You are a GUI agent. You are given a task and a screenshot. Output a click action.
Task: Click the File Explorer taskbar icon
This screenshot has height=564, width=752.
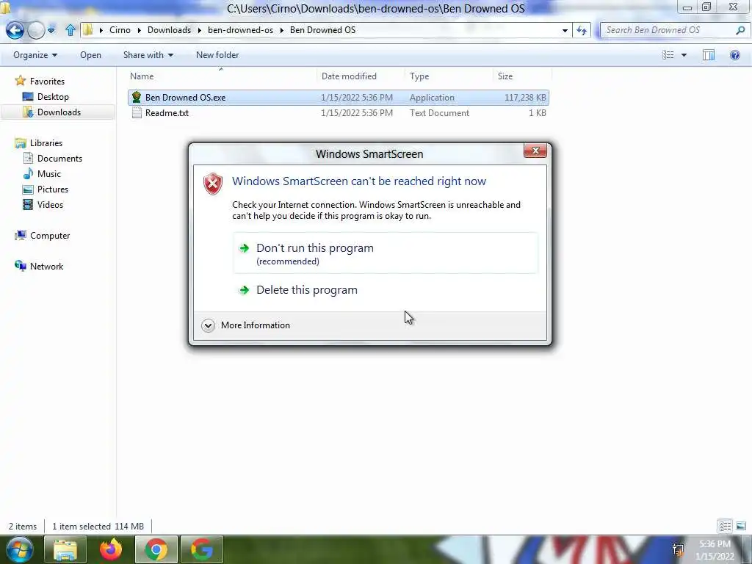65,549
